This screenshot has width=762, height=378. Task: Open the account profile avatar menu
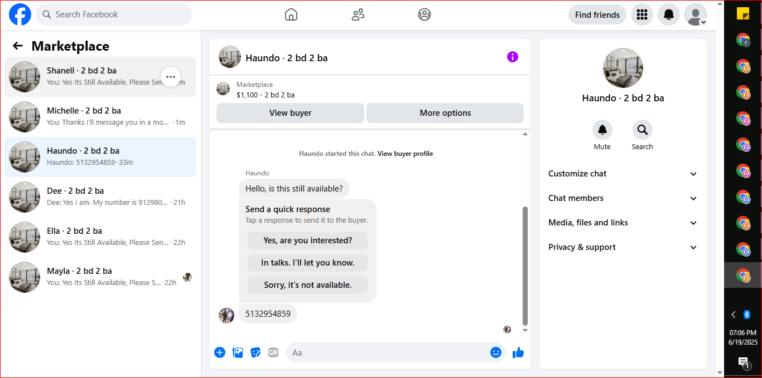[696, 15]
